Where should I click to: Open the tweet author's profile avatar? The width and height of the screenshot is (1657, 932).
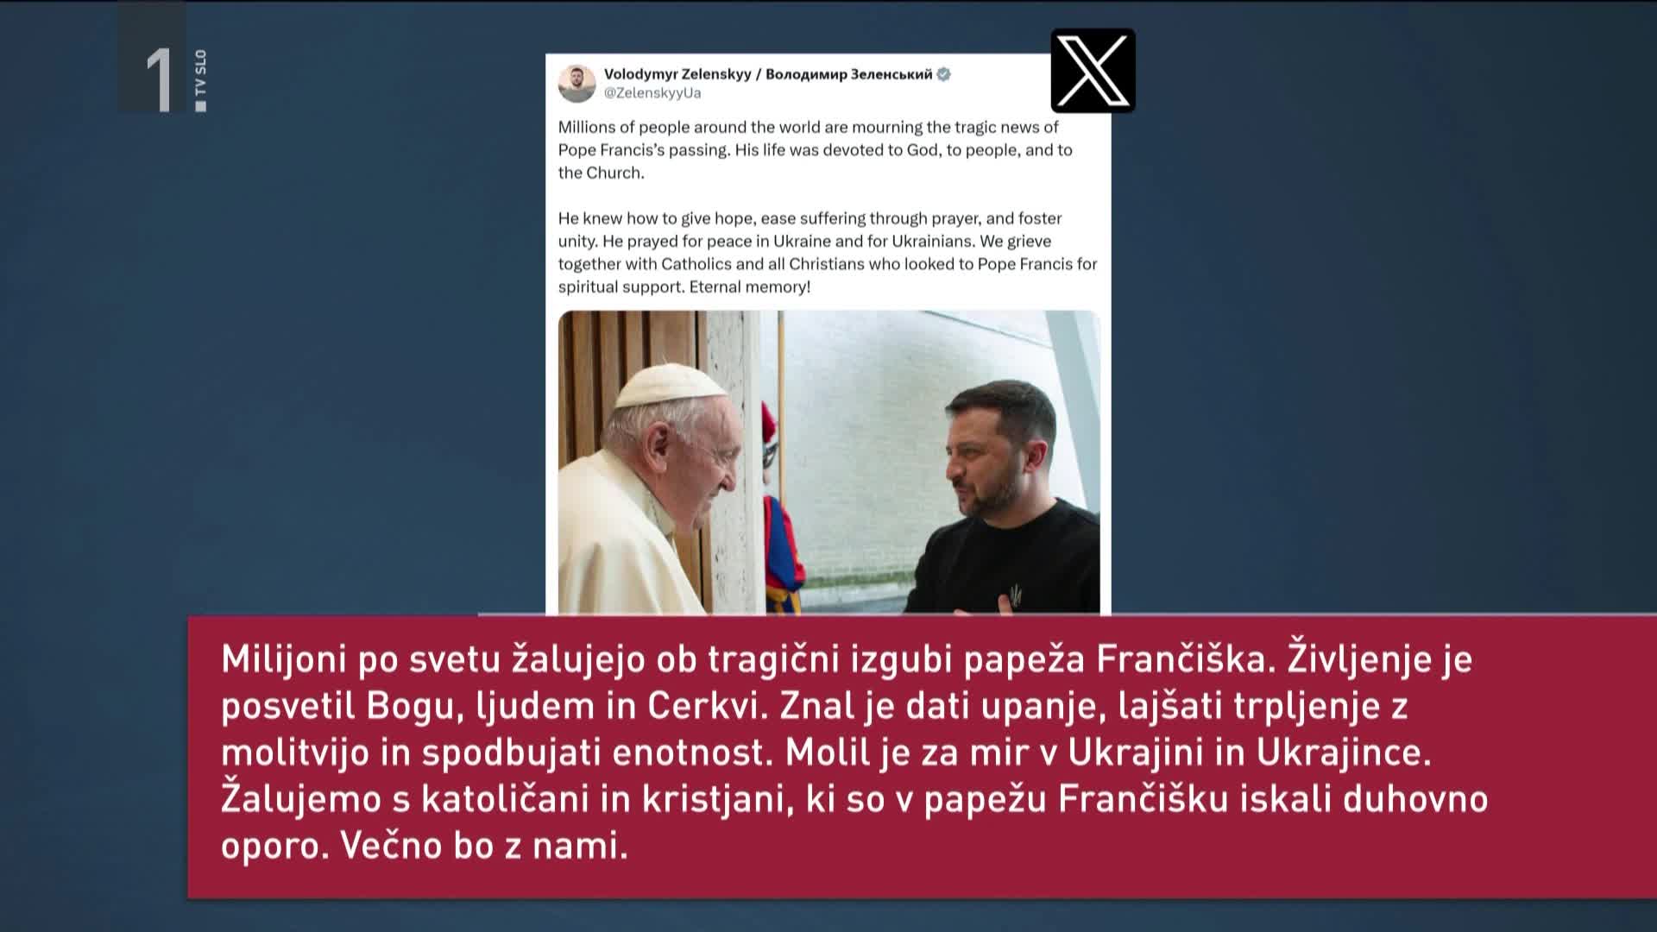point(576,83)
